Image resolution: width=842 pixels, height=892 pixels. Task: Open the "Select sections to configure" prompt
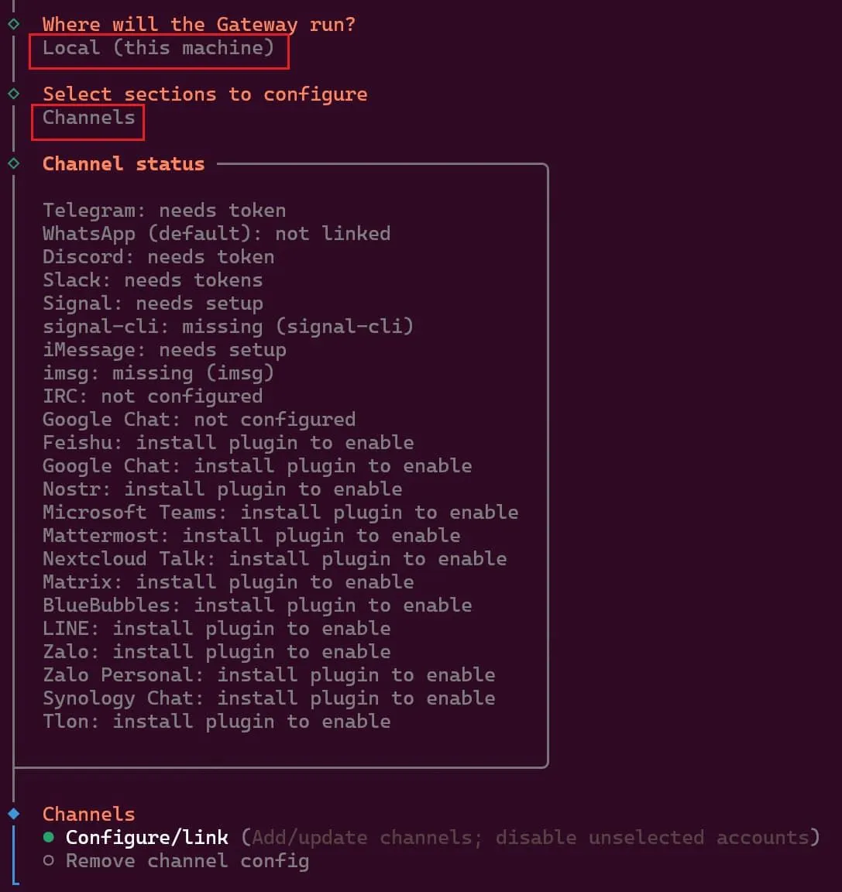coord(205,94)
